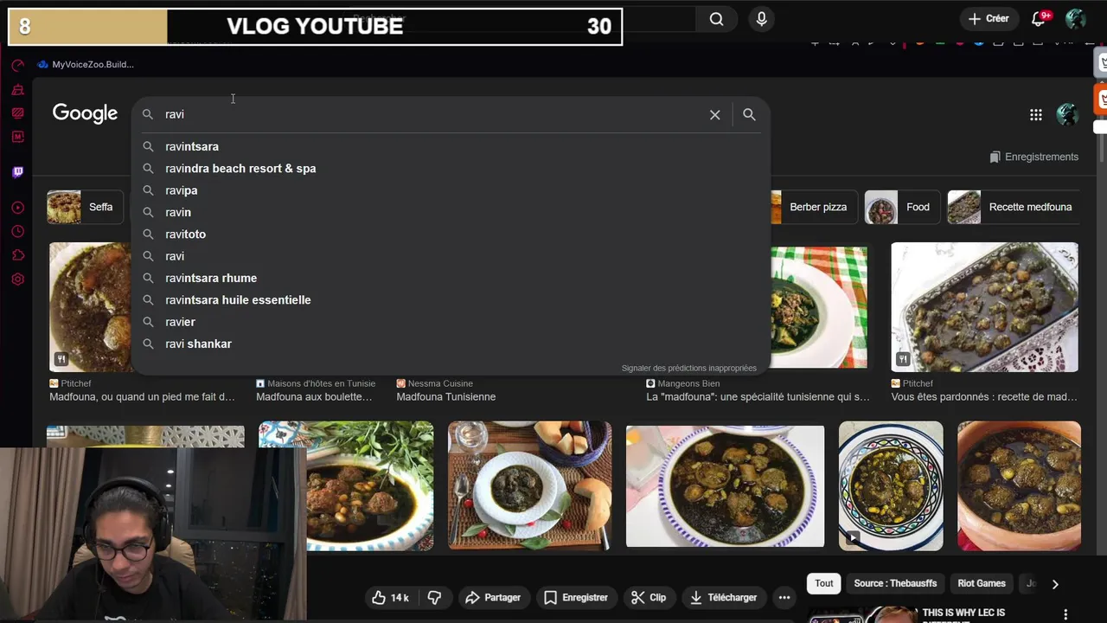Open Ptitchef Madfouna pied image result
The image size is (1107, 623).
point(91,307)
